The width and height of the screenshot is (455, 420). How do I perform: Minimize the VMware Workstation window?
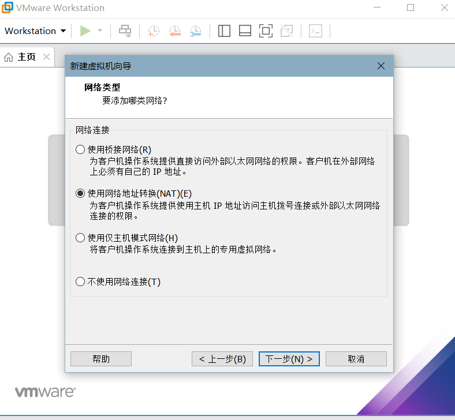click(377, 7)
